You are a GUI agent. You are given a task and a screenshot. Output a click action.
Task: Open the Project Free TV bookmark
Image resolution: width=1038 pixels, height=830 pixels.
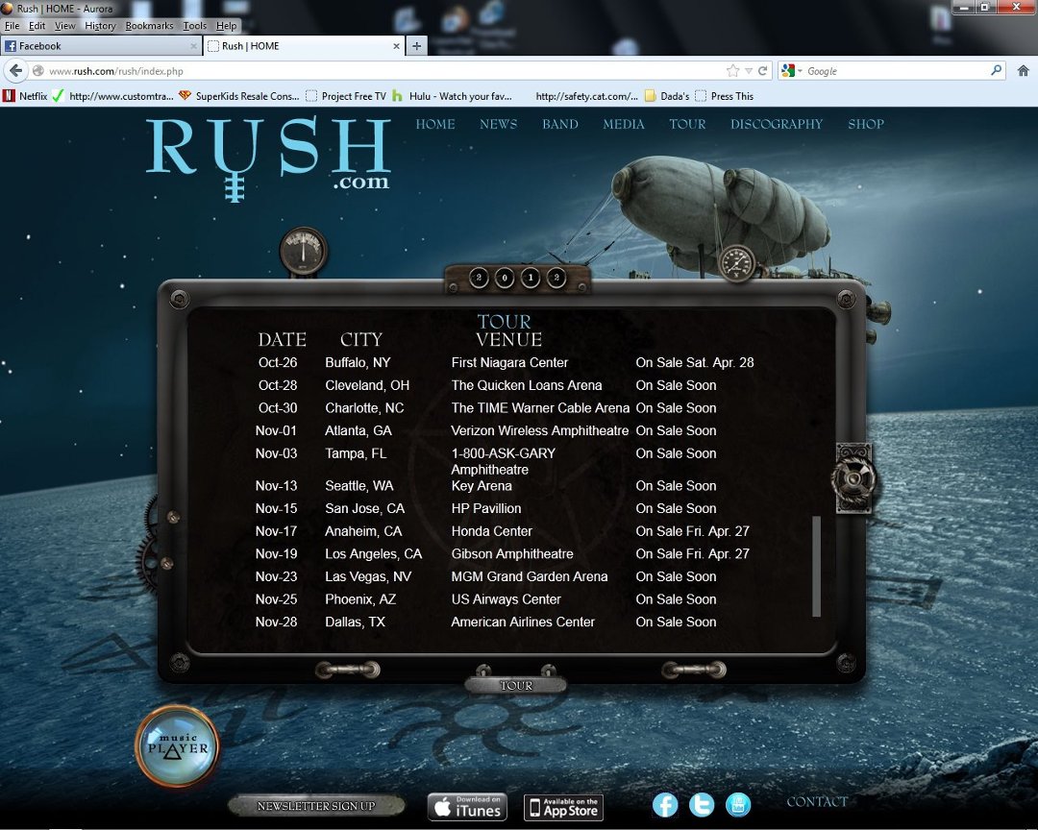click(346, 96)
